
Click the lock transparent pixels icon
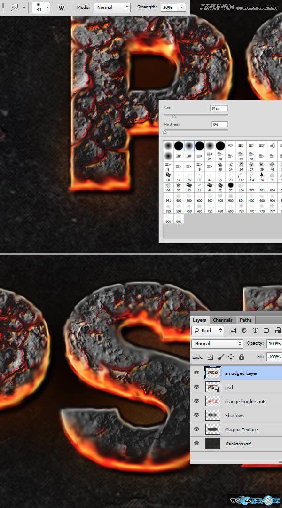click(211, 357)
